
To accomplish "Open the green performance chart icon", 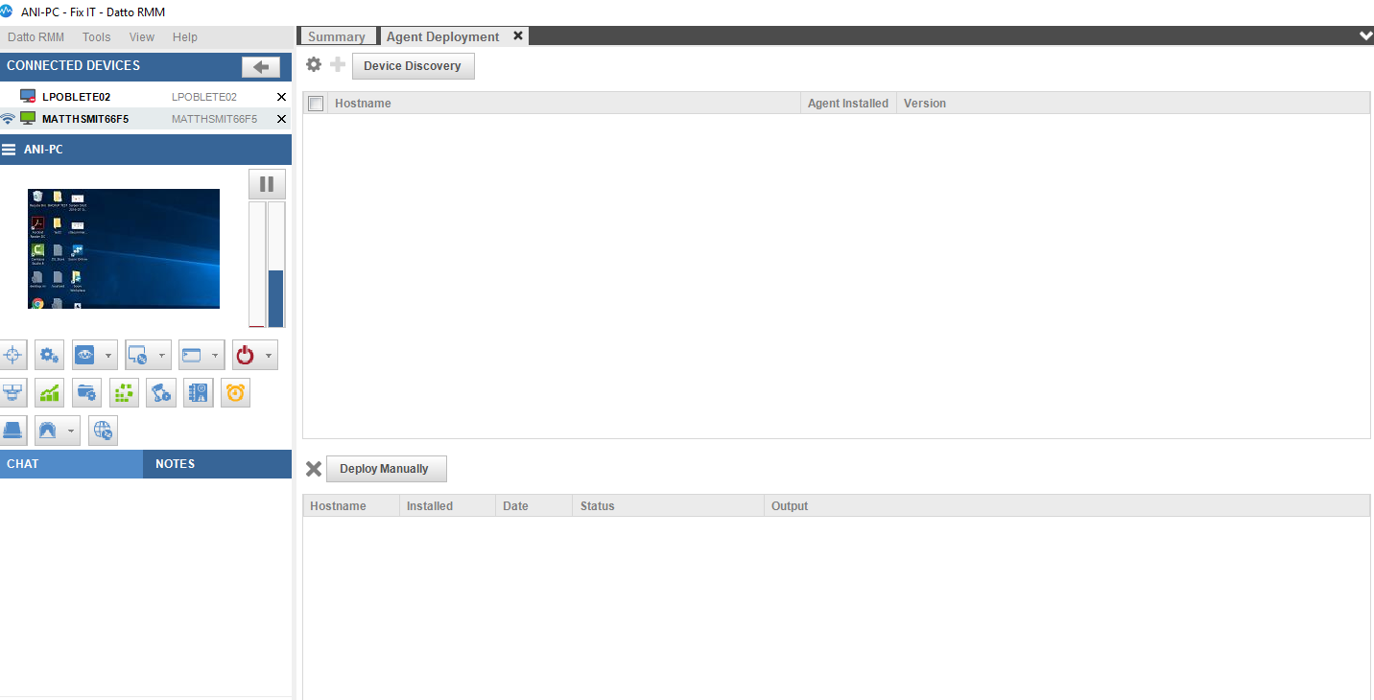I will tap(49, 392).
